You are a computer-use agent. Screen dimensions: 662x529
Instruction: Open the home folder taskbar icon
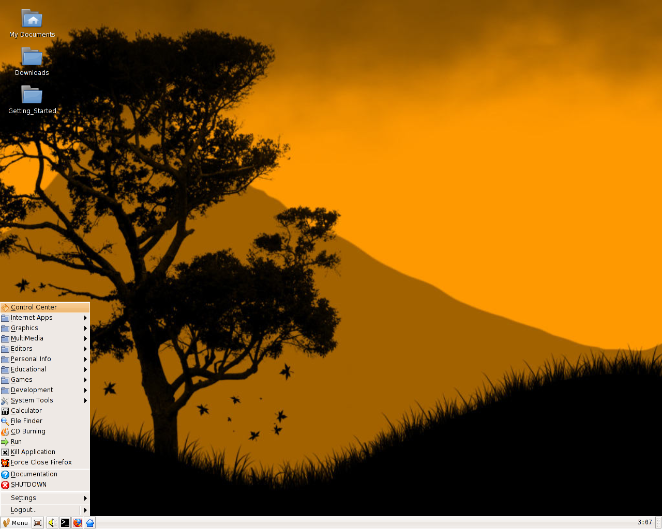coord(89,523)
